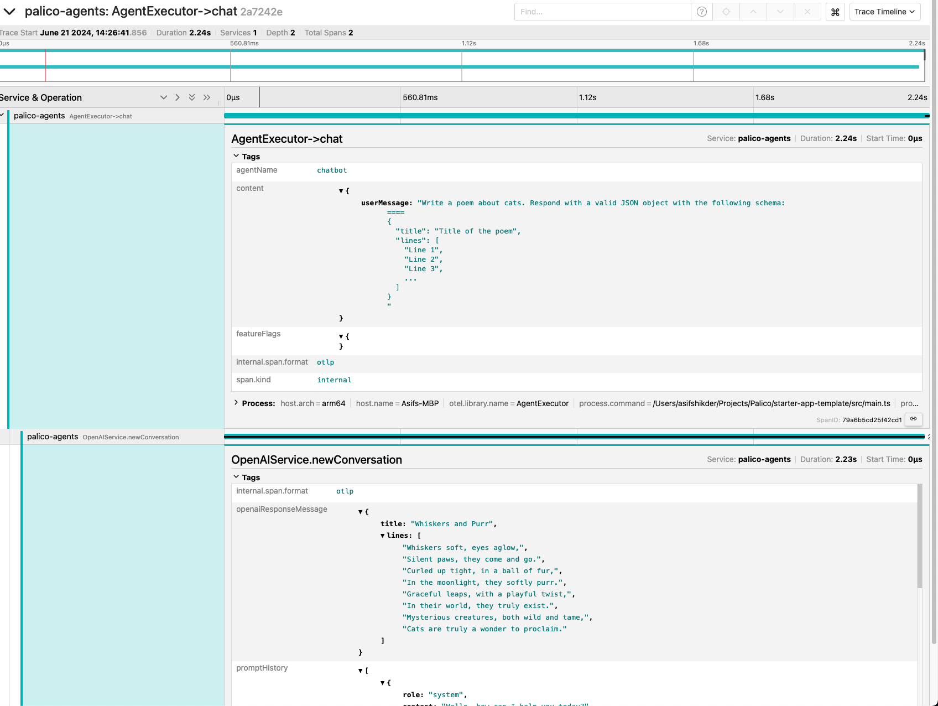Collapse the featureFlags JSON object triangle
938x706 pixels.
[341, 336]
